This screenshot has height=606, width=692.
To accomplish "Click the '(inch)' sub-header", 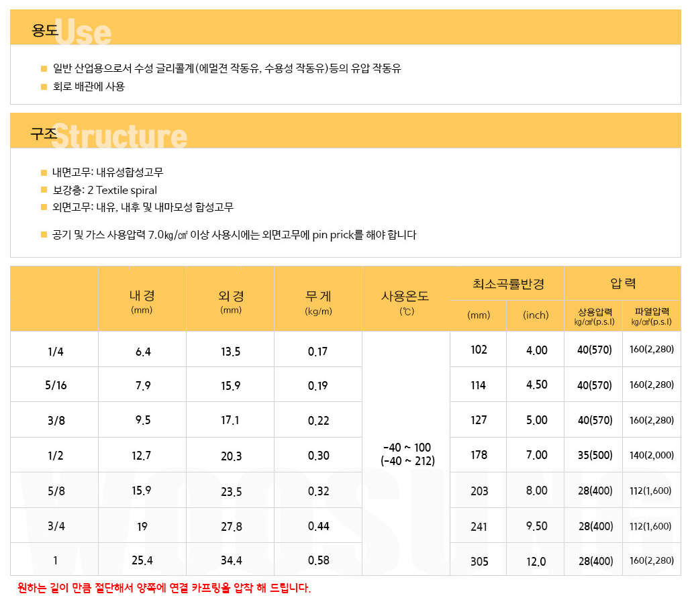I will coord(536,315).
